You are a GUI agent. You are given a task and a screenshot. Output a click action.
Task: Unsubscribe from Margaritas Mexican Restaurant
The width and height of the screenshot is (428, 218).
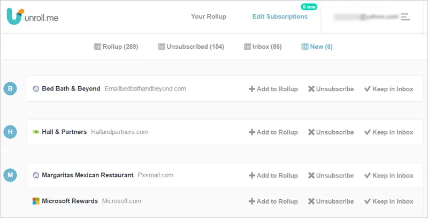[x=331, y=175]
